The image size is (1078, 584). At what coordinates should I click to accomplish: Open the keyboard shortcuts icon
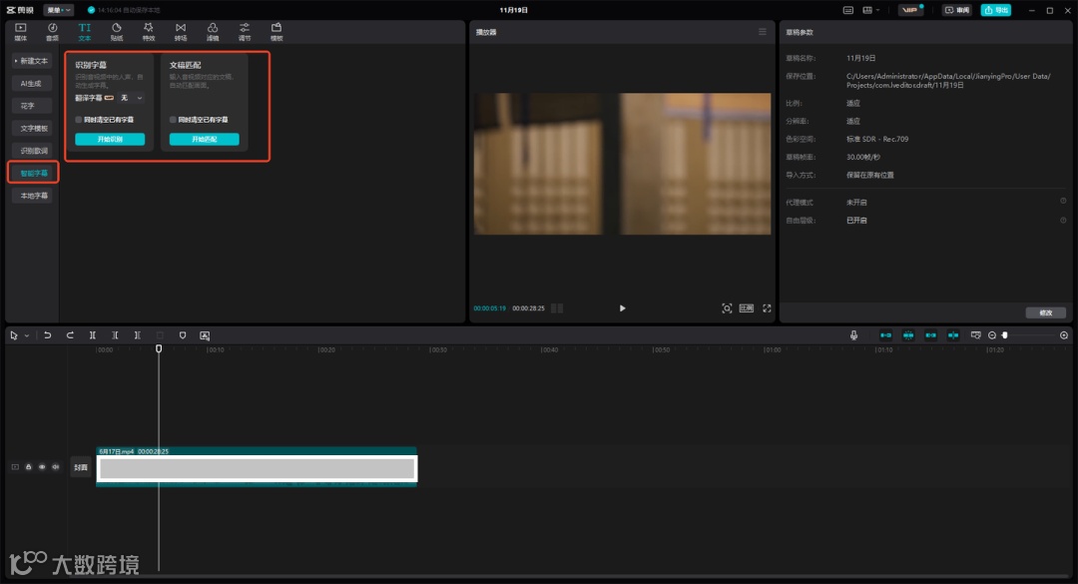point(848,10)
